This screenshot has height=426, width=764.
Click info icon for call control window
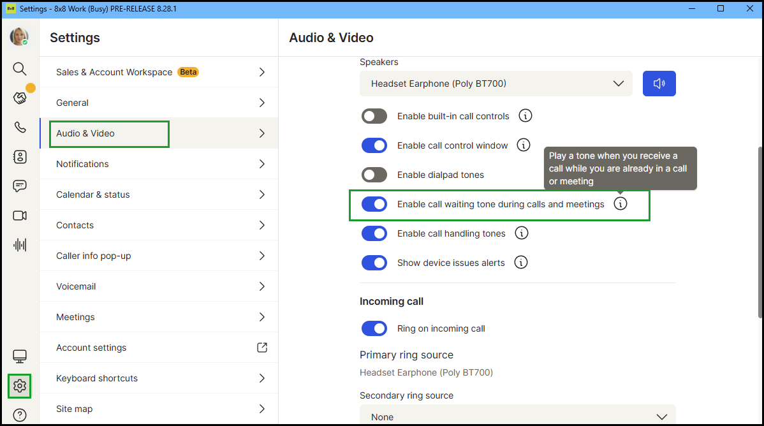pyautogui.click(x=524, y=145)
